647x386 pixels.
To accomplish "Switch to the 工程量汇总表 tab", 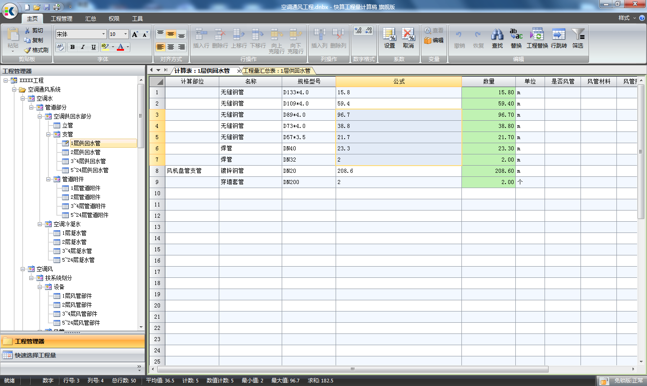I will click(x=276, y=70).
